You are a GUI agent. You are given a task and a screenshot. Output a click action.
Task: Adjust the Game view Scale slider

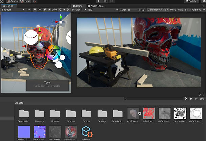coord(133,10)
